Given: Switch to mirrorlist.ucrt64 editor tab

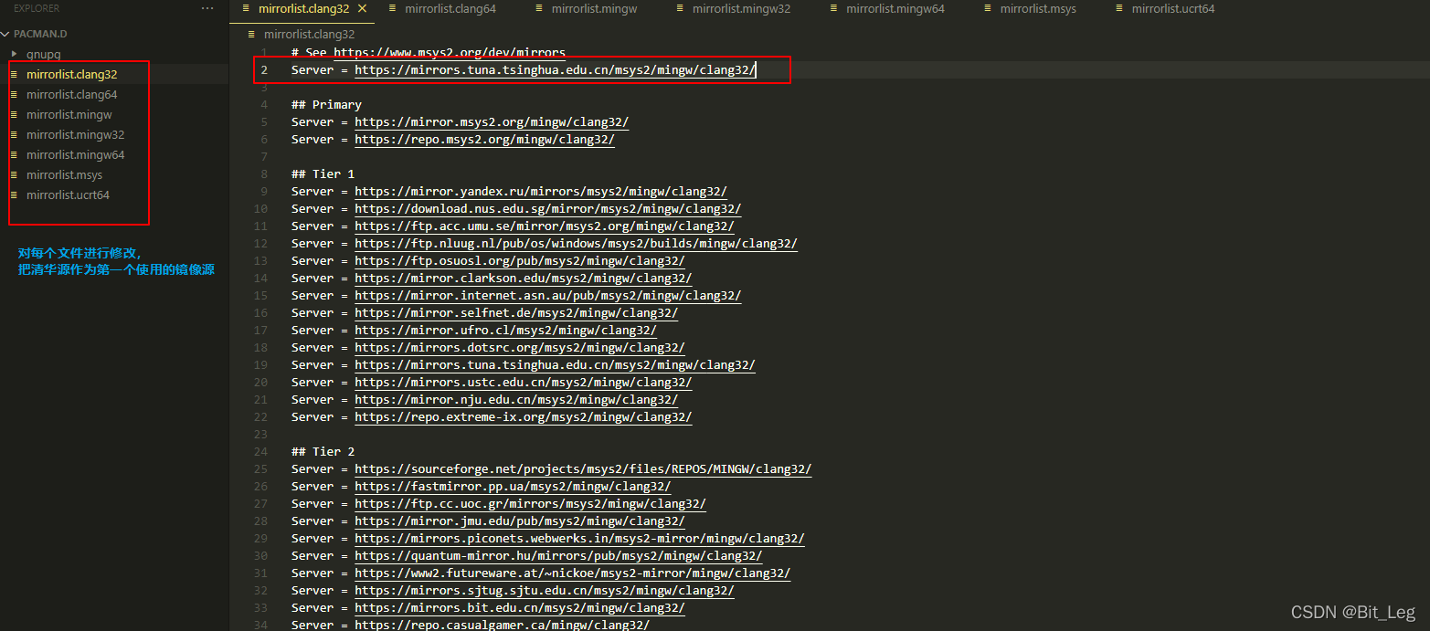Looking at the screenshot, I should click(x=1173, y=8).
